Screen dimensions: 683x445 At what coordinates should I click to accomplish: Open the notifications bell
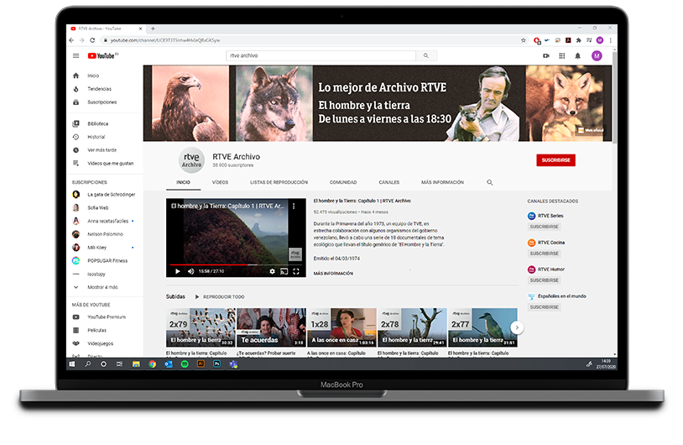pyautogui.click(x=578, y=56)
